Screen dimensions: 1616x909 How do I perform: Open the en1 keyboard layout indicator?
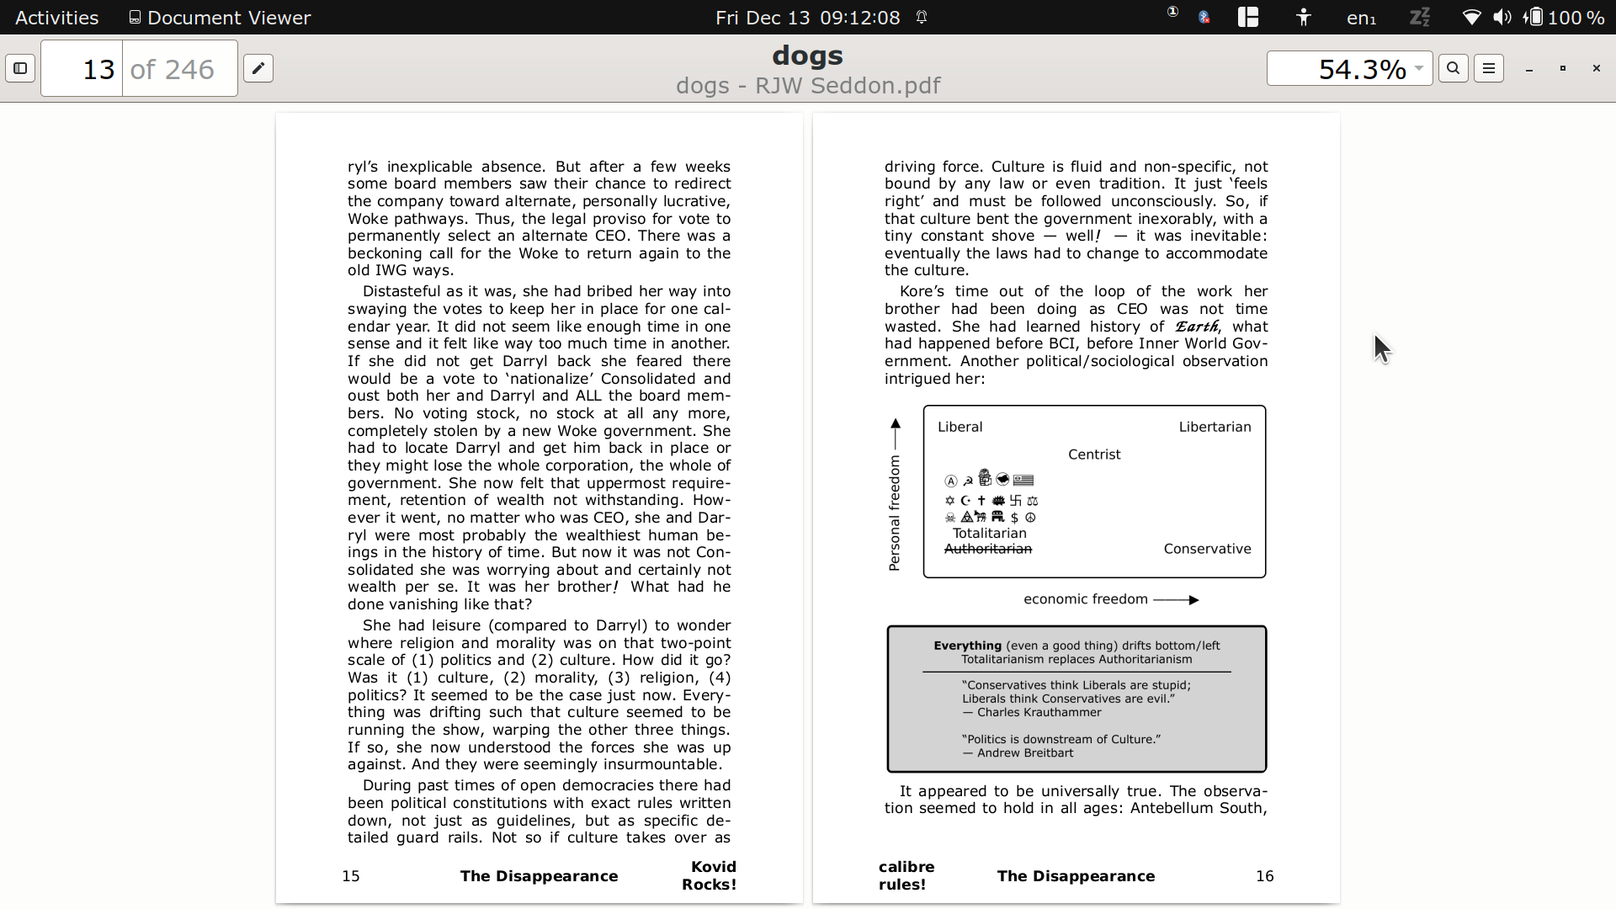(x=1361, y=18)
